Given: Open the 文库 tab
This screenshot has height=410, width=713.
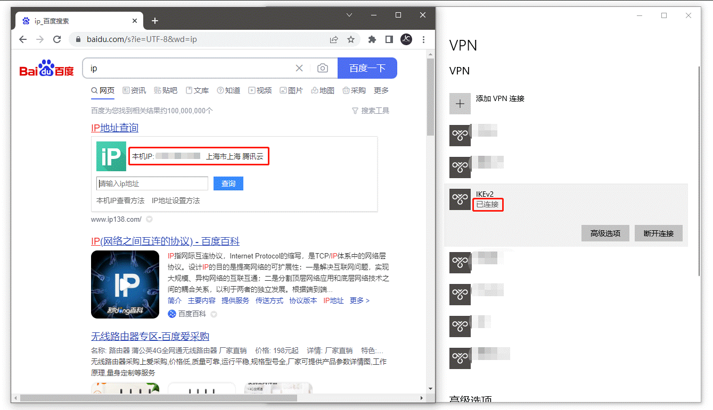Looking at the screenshot, I should pos(197,90).
